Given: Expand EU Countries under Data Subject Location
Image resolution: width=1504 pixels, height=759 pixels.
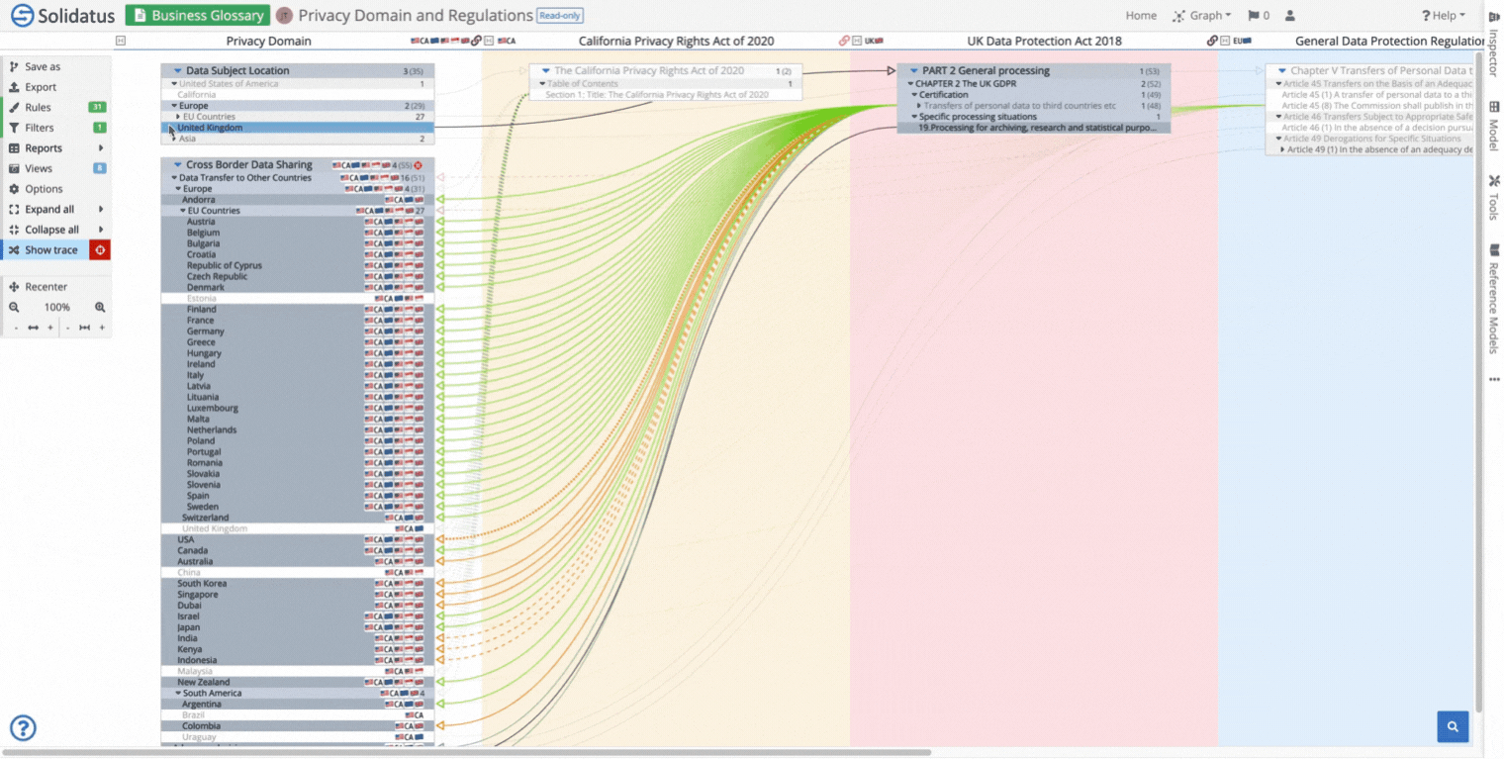Looking at the screenshot, I should click(178, 117).
